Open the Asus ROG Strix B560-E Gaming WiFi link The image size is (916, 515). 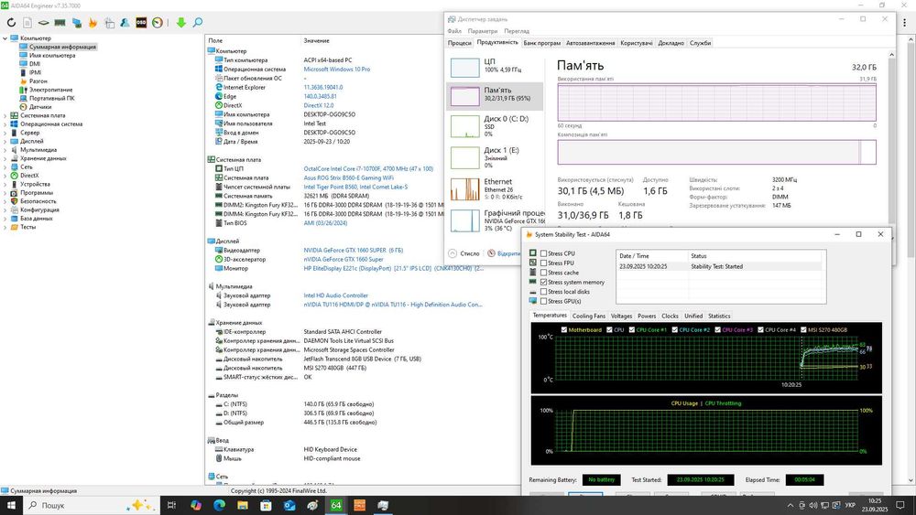[348, 177]
